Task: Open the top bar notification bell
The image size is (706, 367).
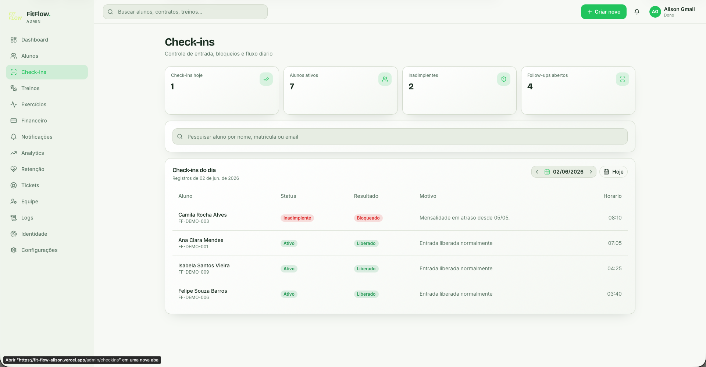Action: tap(637, 12)
